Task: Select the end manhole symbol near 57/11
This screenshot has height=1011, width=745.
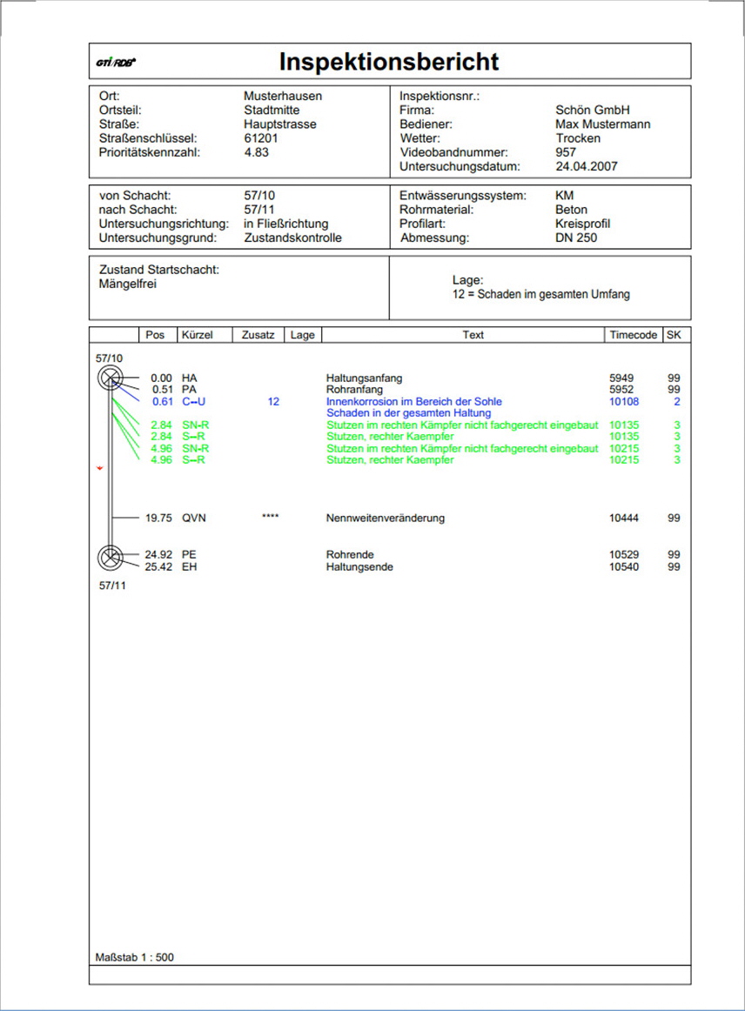Action: [x=111, y=556]
